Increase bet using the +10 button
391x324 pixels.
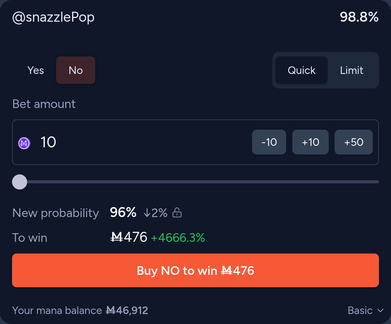[311, 142]
